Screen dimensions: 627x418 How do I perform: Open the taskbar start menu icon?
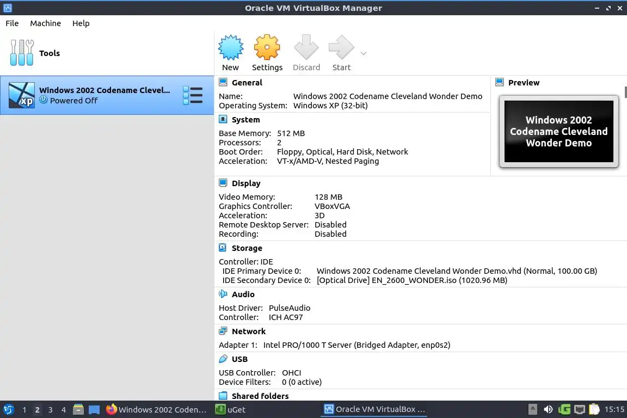click(8, 410)
